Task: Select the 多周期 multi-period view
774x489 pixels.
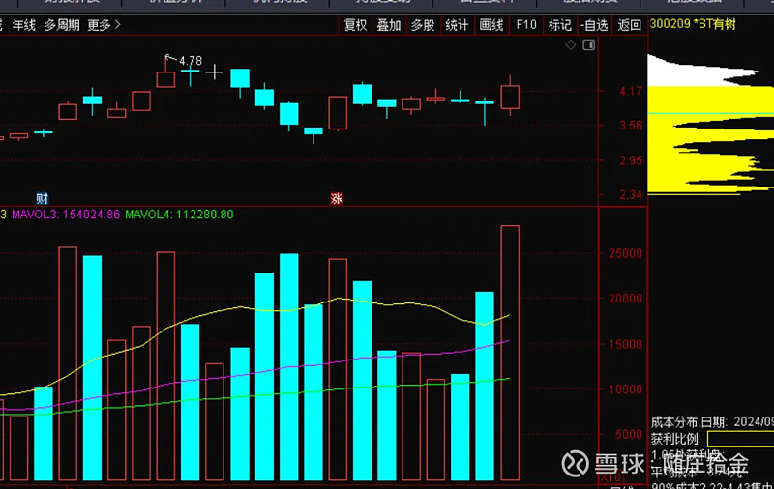Action: tap(63, 25)
